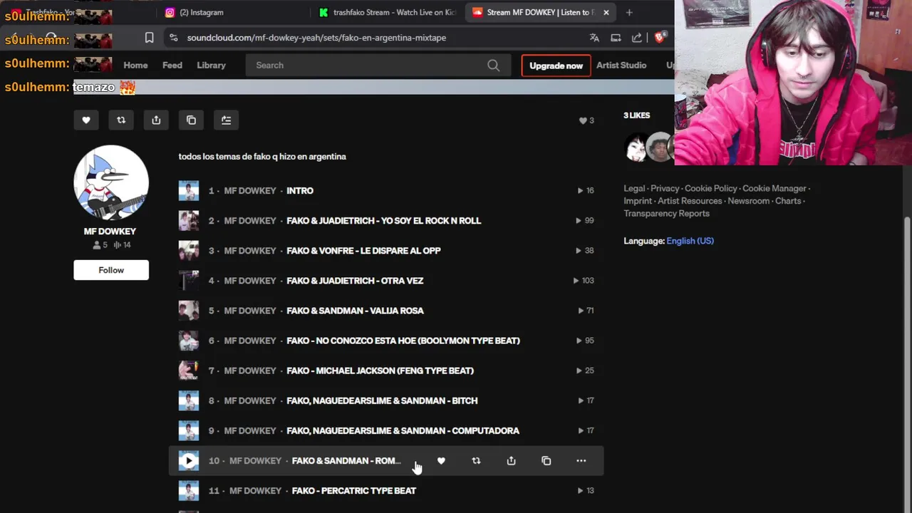Image resolution: width=912 pixels, height=513 pixels.
Task: Open the Feed page
Action: point(172,66)
